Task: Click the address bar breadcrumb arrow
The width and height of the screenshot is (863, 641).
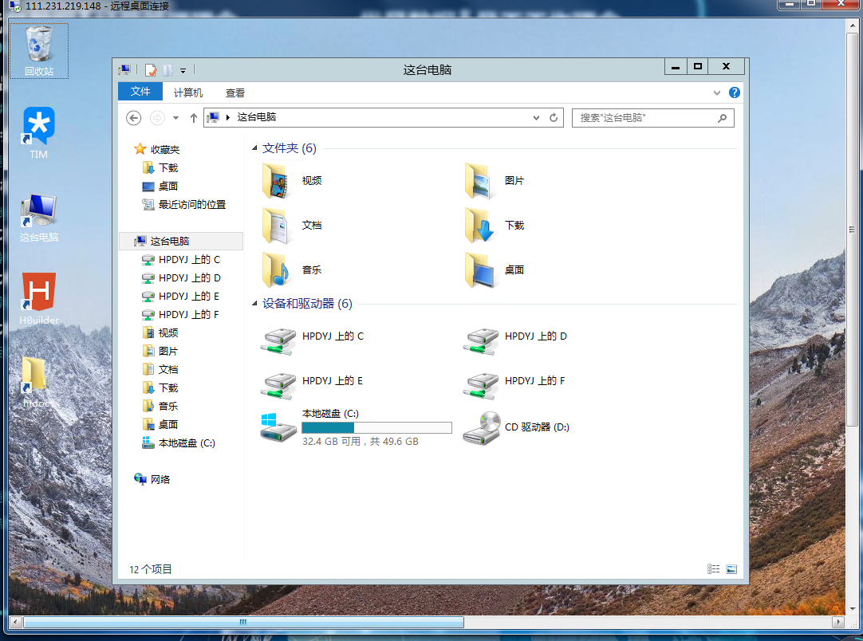Action: [228, 118]
